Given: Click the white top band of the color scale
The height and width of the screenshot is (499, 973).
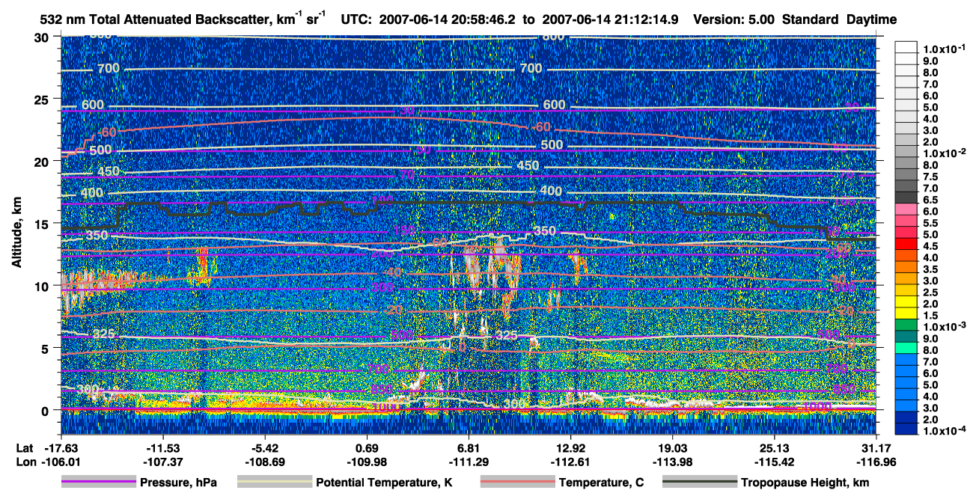Looking at the screenshot, I should pos(908,46).
